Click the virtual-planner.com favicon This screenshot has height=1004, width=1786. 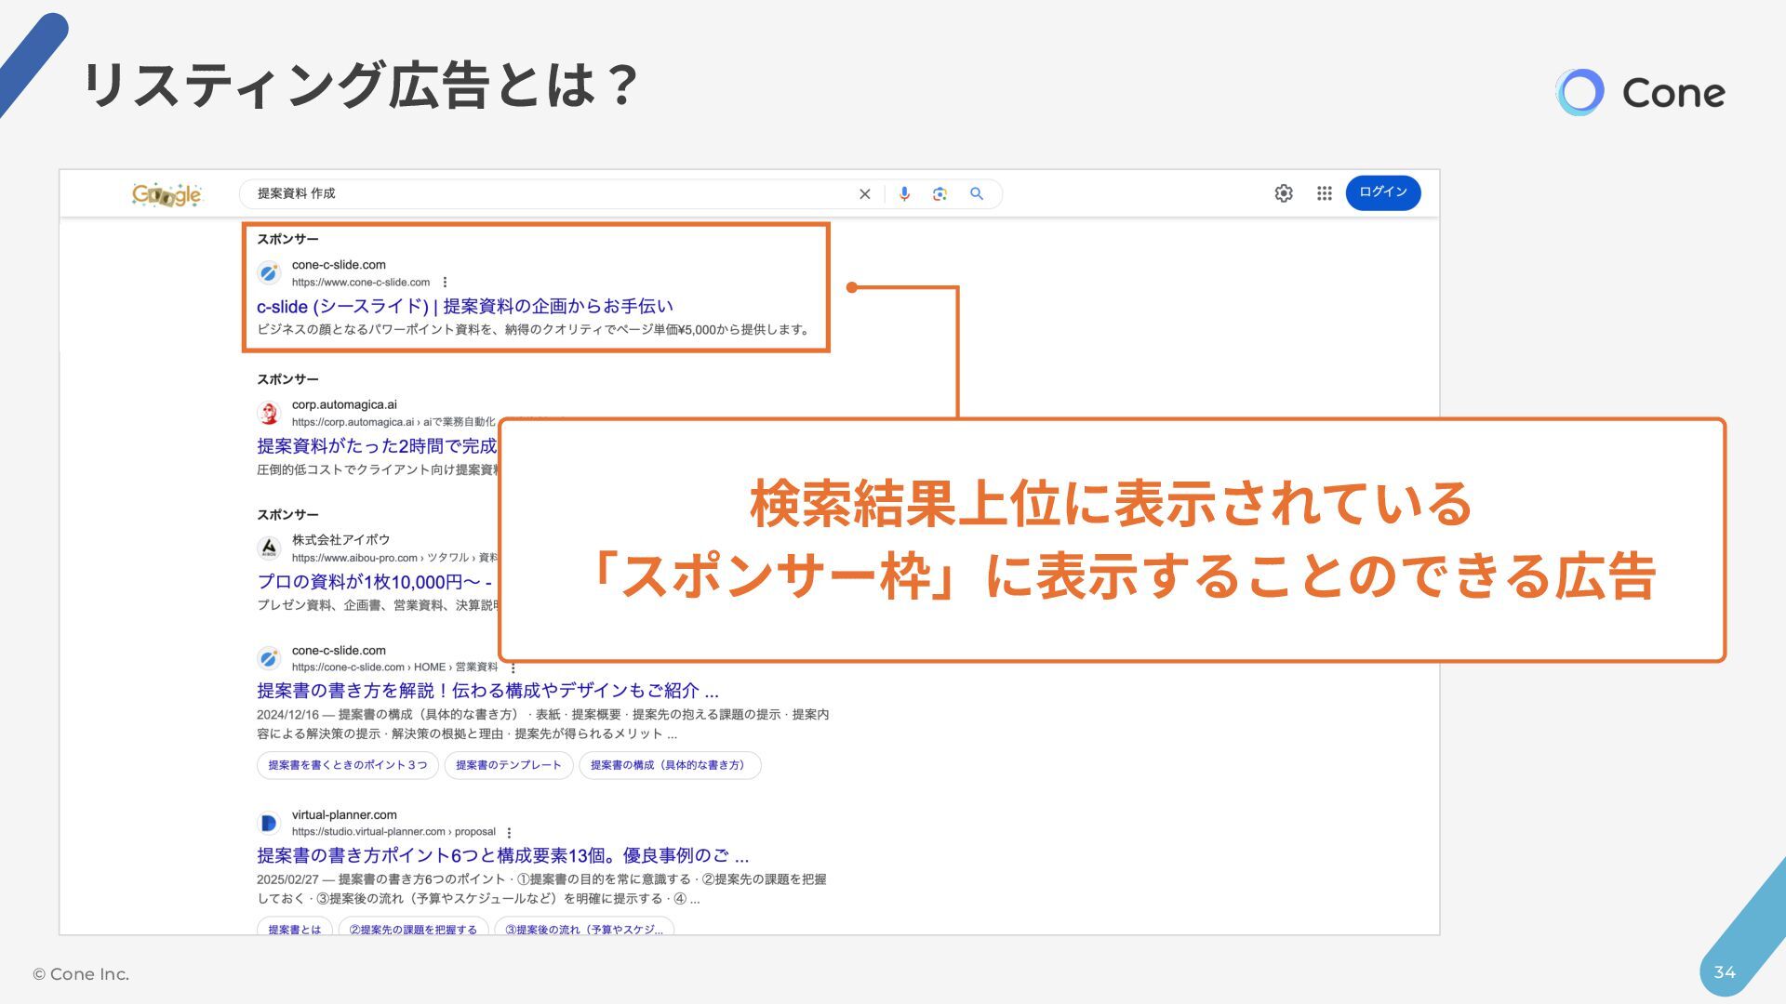[x=269, y=823]
